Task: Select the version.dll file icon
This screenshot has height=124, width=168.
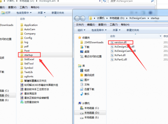Action: (x=112, y=42)
